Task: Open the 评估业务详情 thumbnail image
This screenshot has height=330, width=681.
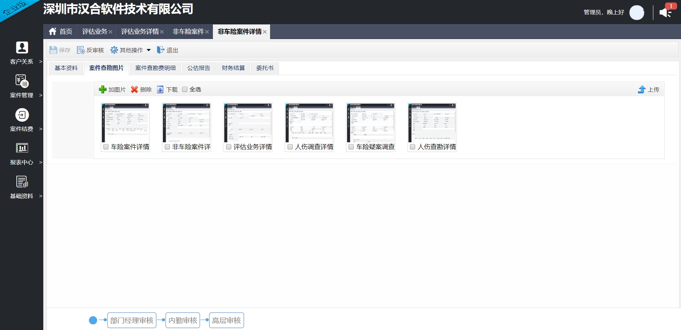Action: click(248, 123)
